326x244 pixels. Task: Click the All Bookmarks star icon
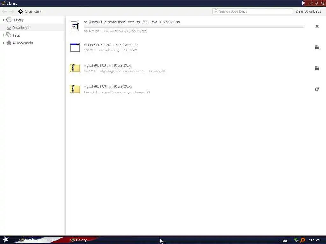click(x=9, y=43)
